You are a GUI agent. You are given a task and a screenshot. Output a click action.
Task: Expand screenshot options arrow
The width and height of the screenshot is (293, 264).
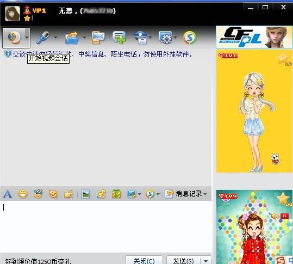[x=139, y=194]
